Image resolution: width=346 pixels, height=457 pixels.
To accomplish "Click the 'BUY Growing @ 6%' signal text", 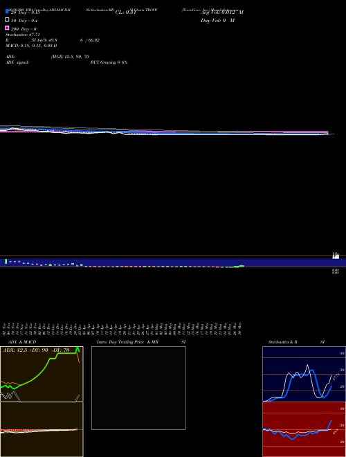I will pyautogui.click(x=109, y=62).
